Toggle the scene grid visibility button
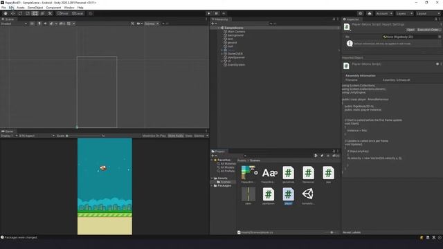The height and width of the screenshot is (249, 443). click(69, 24)
